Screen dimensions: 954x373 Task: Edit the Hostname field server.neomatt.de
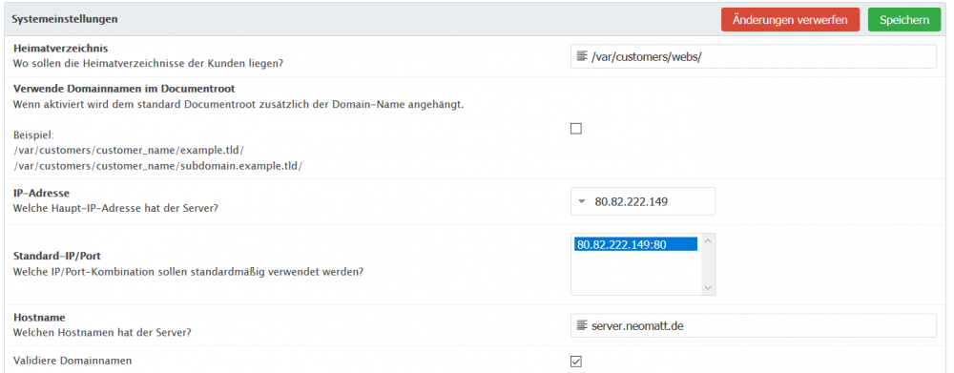pyautogui.click(x=754, y=326)
